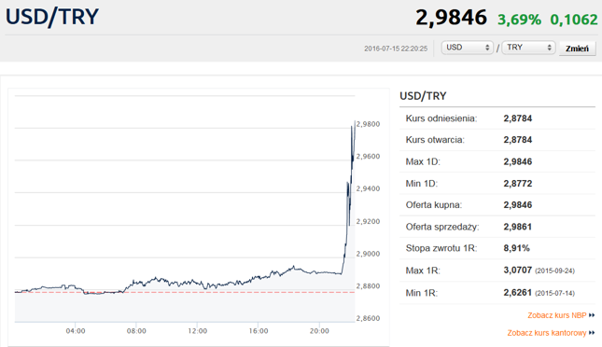The image size is (602, 347).
Task: Open the USD base currency dropdown
Action: [467, 48]
